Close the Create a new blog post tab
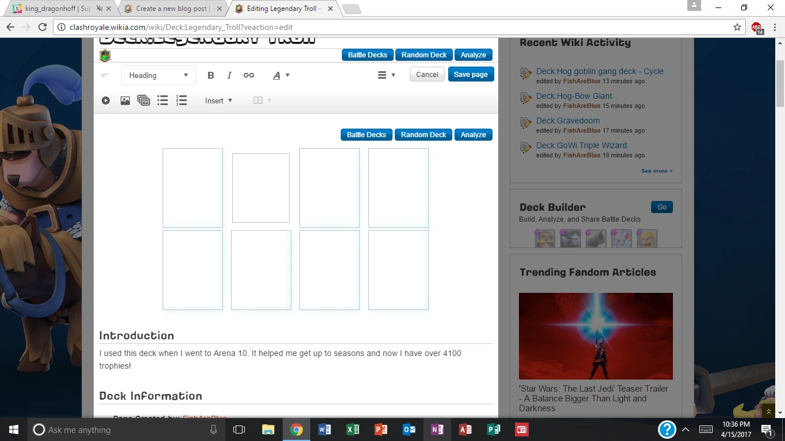The height and width of the screenshot is (441, 785). click(220, 9)
